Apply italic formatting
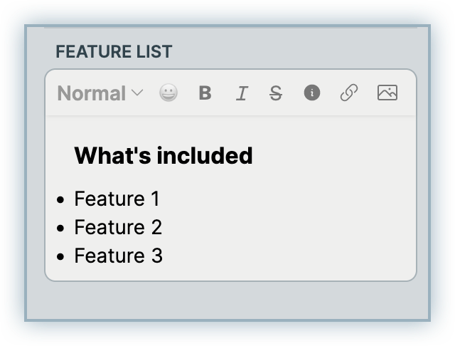Viewport: 455px width, 346px height. [x=241, y=93]
